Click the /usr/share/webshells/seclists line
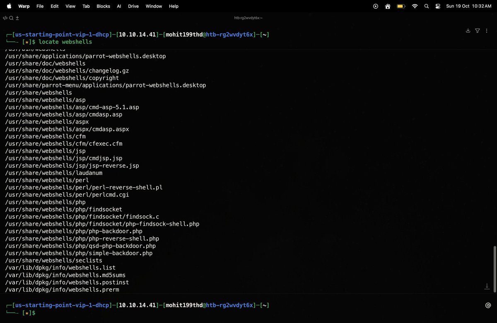This screenshot has width=497, height=323. 54,260
